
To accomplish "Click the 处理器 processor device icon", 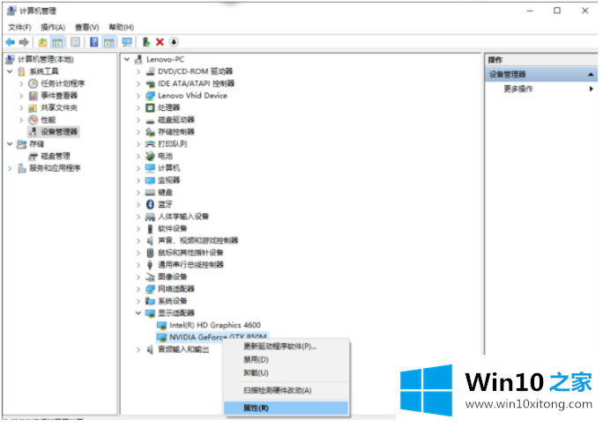I will tap(151, 108).
